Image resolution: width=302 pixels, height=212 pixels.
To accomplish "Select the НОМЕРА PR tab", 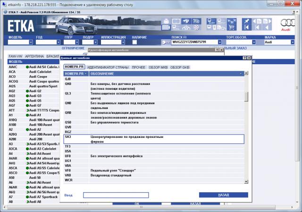I will [74, 67].
